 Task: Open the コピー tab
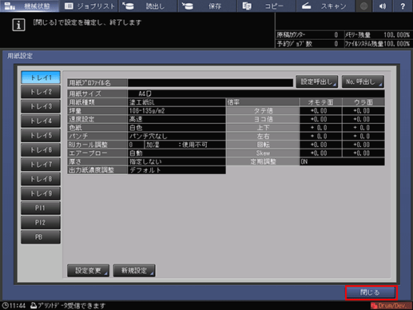click(266, 6)
